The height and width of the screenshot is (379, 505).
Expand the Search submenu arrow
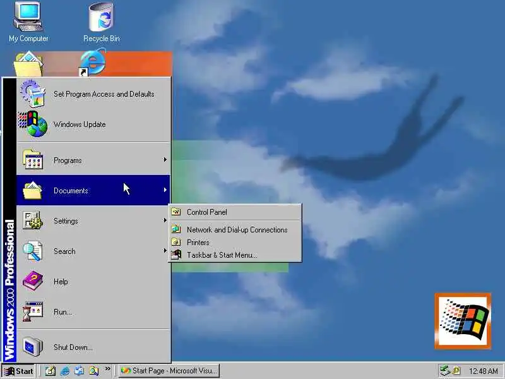[x=165, y=250]
